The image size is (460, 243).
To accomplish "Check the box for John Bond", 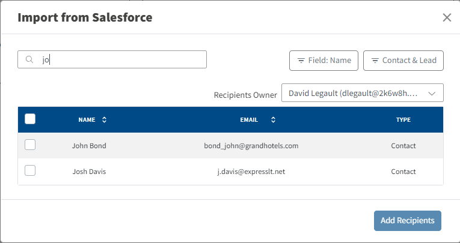I will 30,145.
